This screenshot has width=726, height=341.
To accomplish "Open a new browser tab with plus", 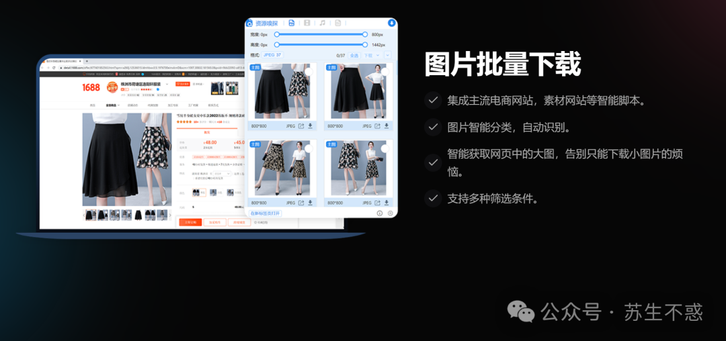I will point(87,61).
